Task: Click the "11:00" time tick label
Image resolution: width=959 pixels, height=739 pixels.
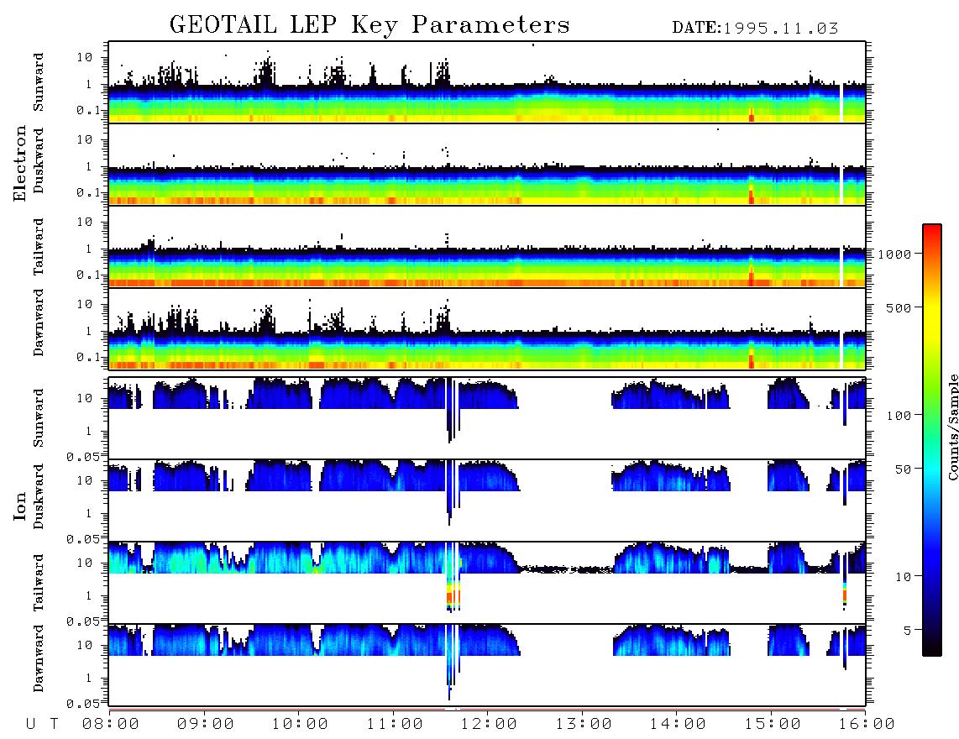Action: click(395, 724)
